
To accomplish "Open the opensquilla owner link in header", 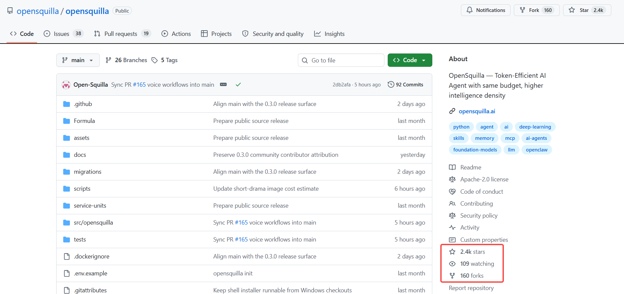I will coord(38,11).
